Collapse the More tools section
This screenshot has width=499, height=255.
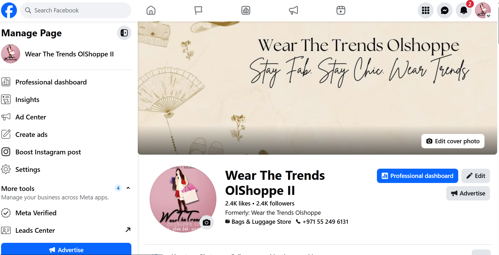pos(128,188)
